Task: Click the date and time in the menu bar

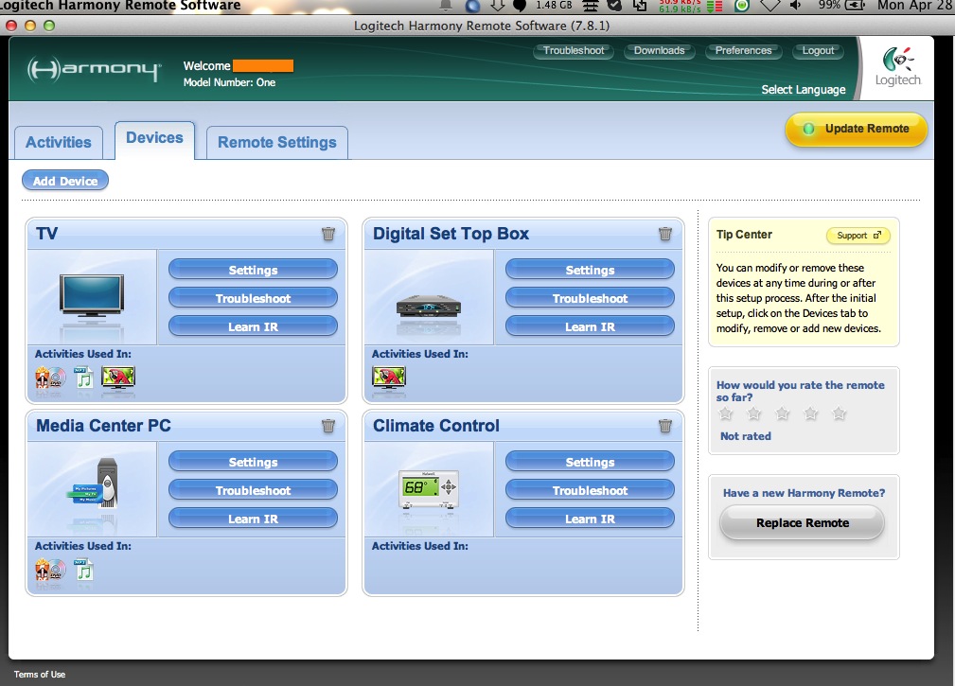Action: tap(915, 6)
